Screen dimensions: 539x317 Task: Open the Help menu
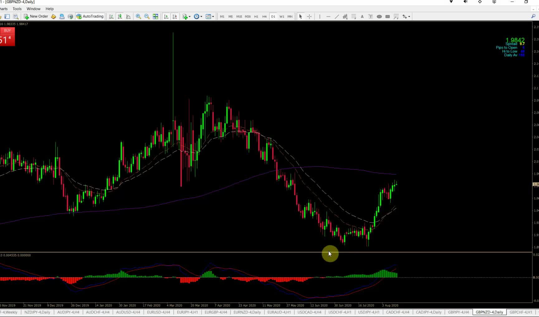click(50, 9)
